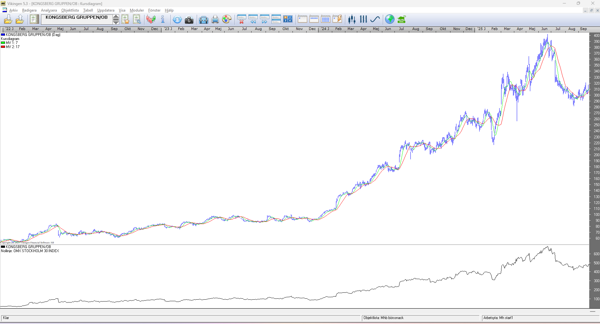Switch to line chart type icon
The image size is (600, 324).
[x=375, y=19]
